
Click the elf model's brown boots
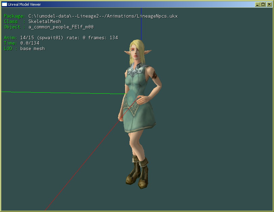(138, 171)
